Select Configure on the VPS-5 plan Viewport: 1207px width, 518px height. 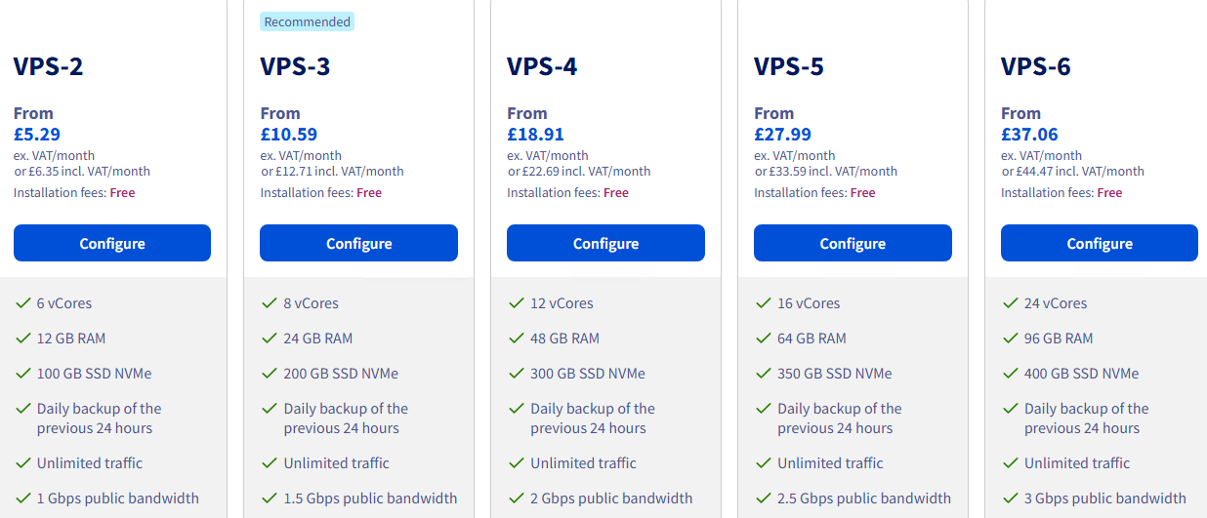(853, 243)
